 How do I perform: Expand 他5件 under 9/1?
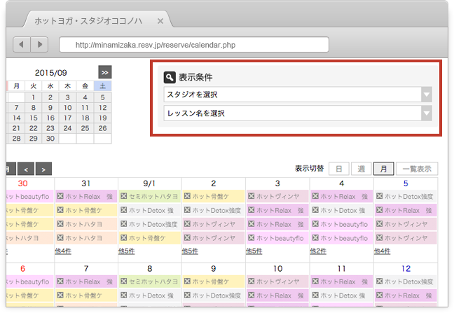tap(127, 251)
